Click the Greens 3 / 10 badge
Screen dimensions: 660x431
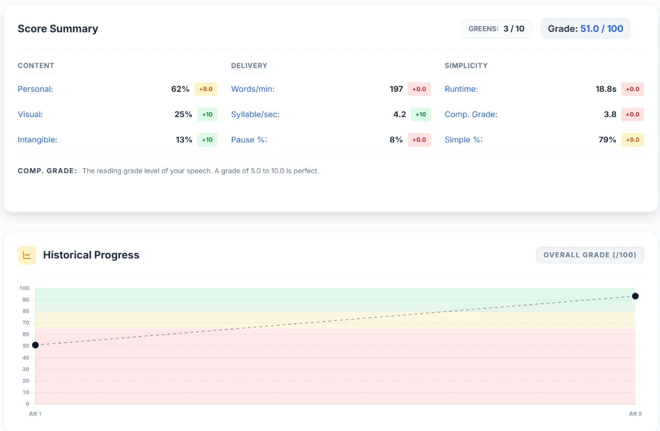click(496, 29)
